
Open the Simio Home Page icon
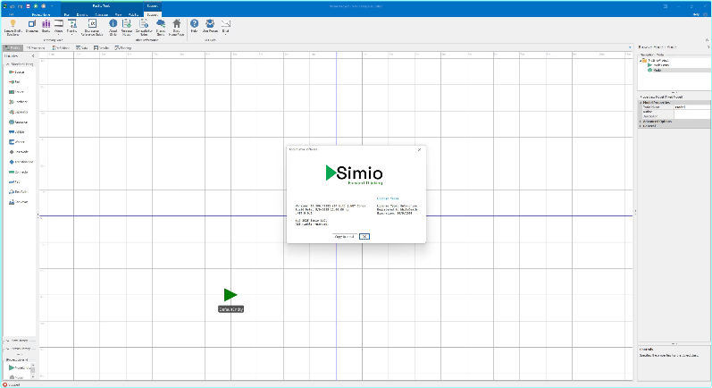[177, 27]
